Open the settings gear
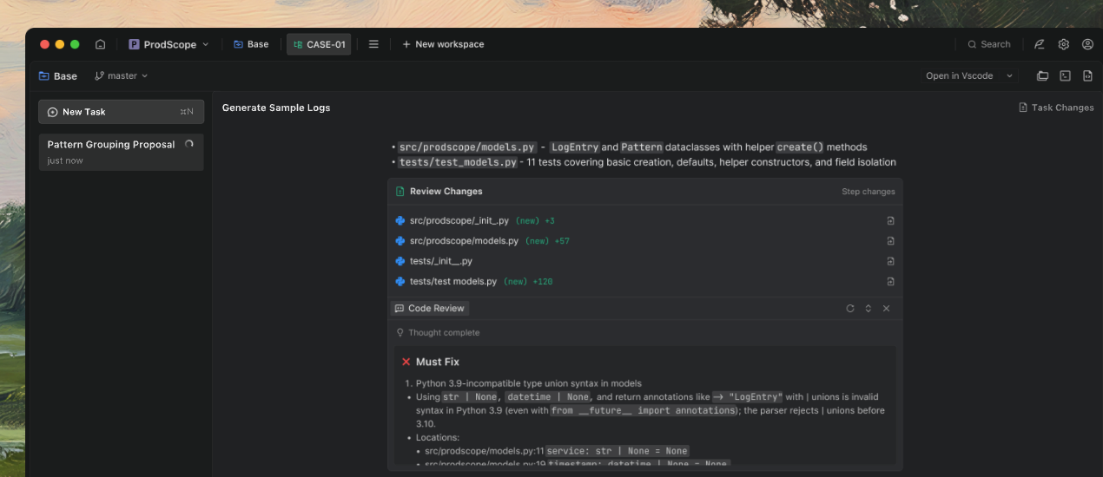The height and width of the screenshot is (477, 1103). (1063, 44)
